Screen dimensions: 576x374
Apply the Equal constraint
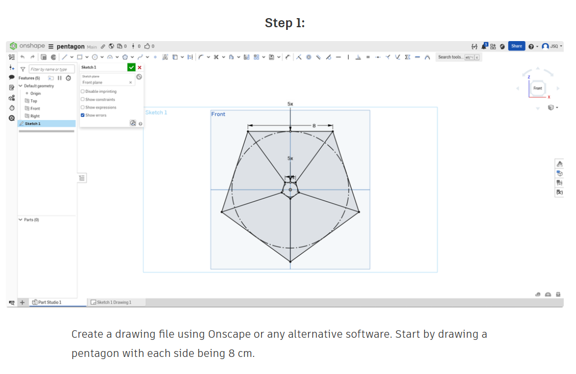coord(368,57)
